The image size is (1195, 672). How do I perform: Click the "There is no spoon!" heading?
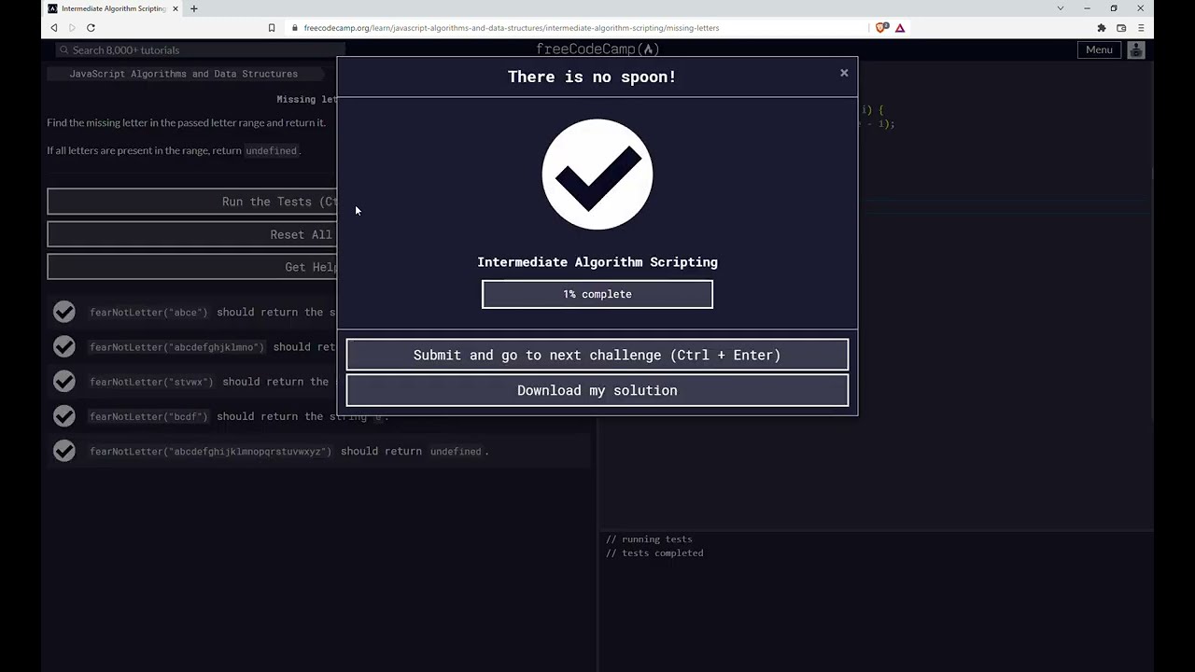(592, 77)
